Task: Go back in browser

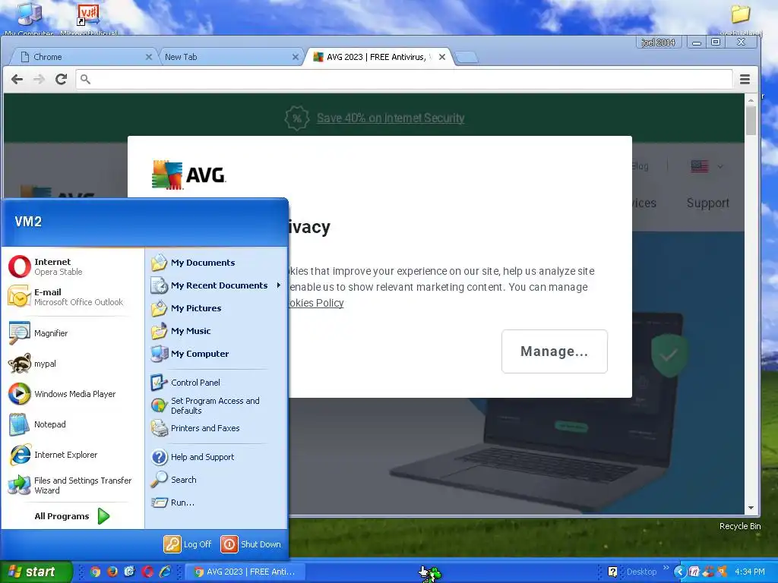Action: click(17, 79)
